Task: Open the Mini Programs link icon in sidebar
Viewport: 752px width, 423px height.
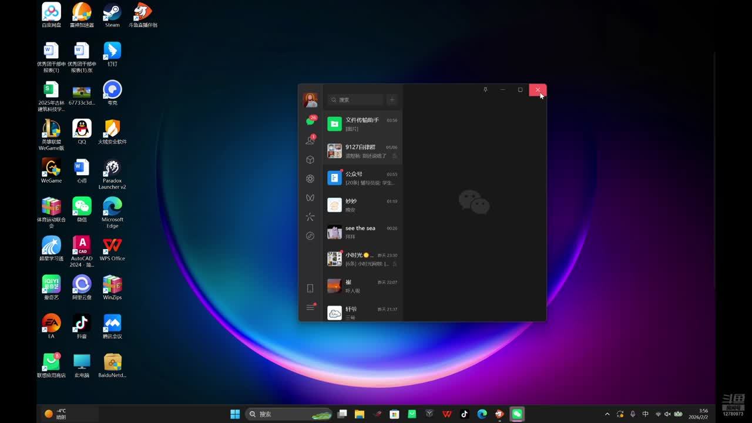Action: point(310,236)
